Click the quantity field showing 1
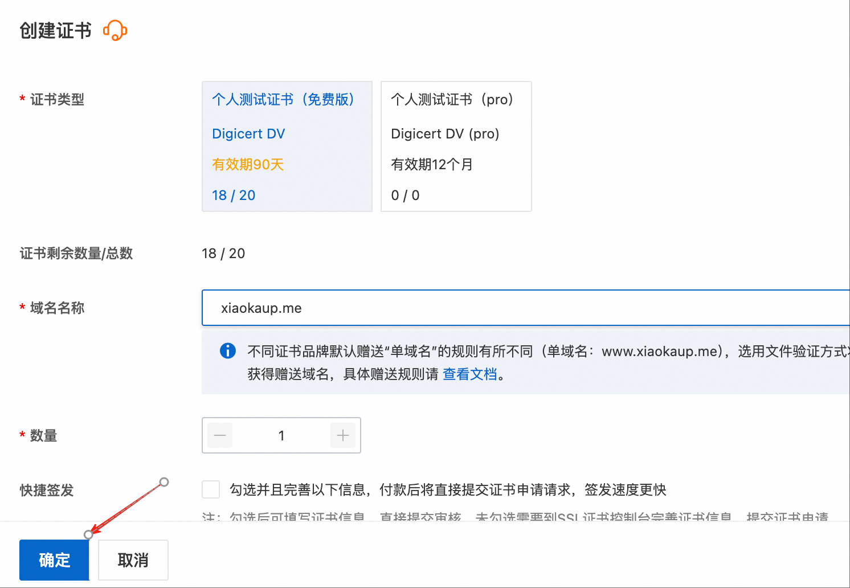850x588 pixels. click(281, 435)
